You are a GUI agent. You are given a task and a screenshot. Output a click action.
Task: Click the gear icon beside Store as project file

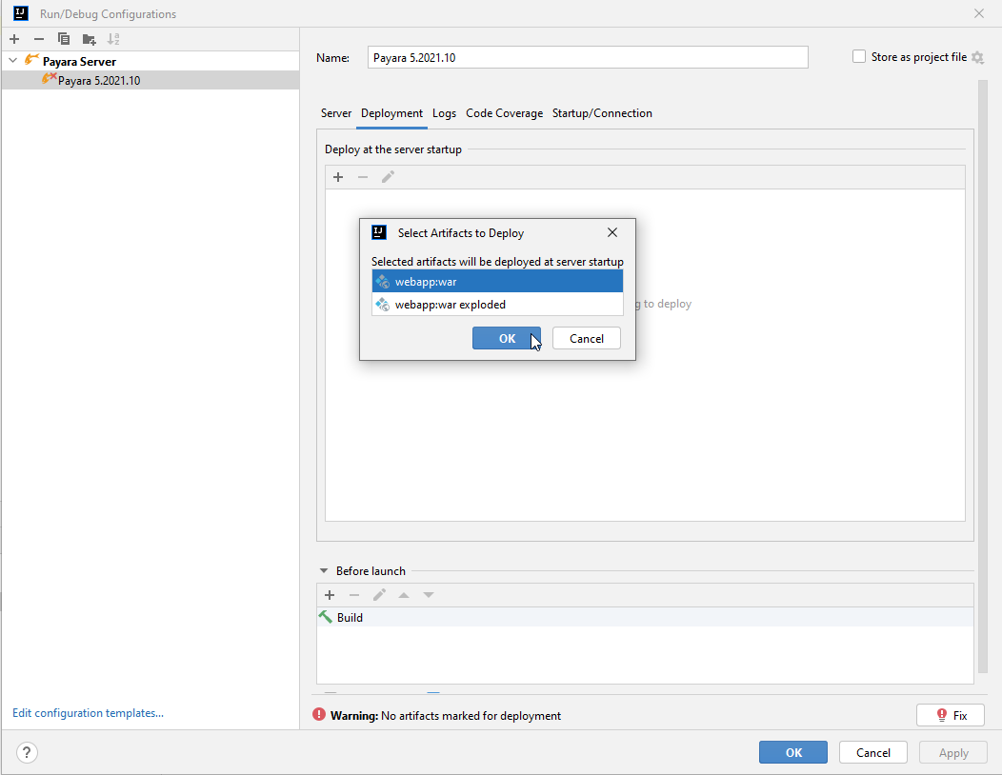tap(977, 57)
